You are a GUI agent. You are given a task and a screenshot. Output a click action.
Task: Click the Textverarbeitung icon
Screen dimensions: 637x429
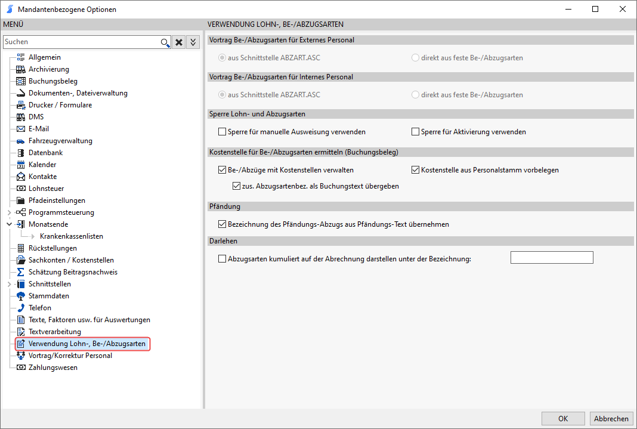pyautogui.click(x=21, y=332)
